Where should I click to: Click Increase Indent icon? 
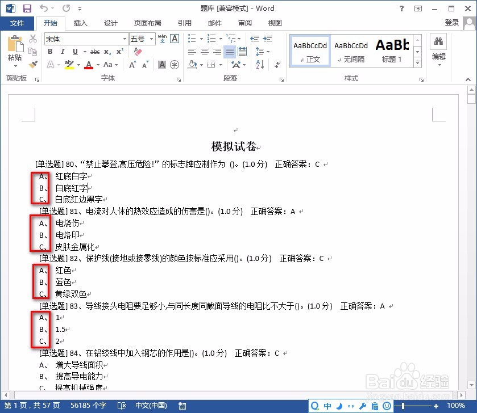point(267,39)
